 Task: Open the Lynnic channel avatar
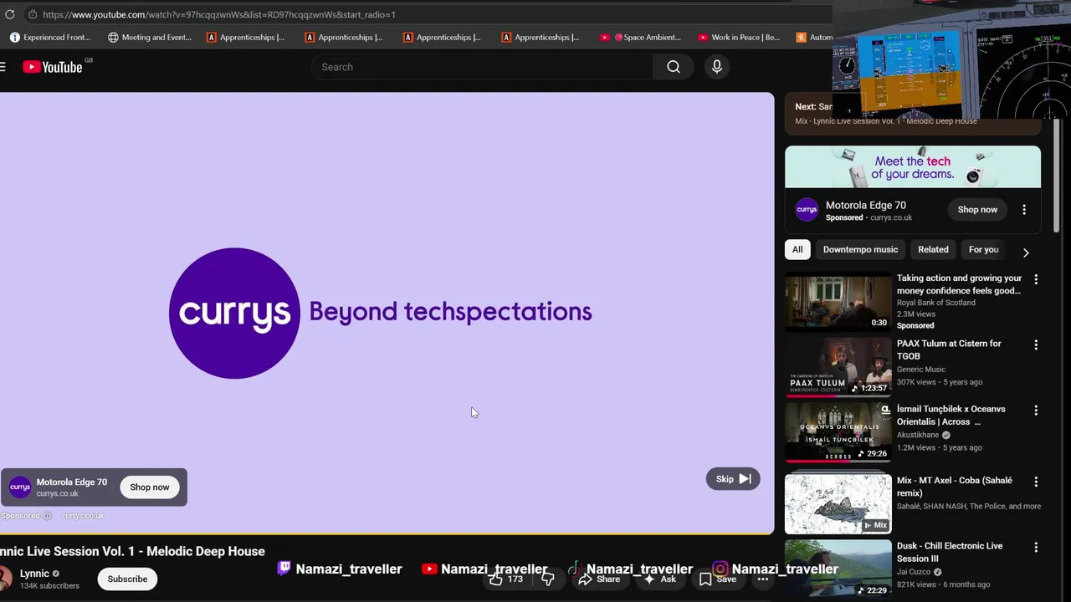tap(5, 579)
